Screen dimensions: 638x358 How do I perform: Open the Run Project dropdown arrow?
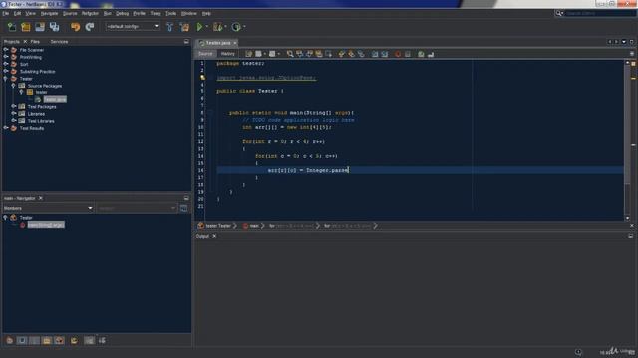207,27
